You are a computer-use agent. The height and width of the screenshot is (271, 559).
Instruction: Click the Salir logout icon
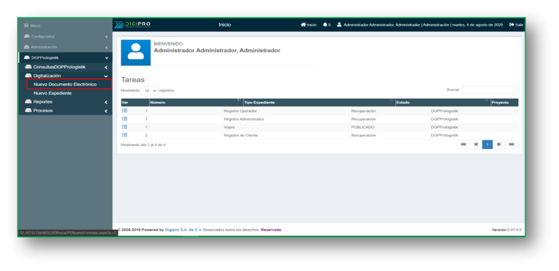pyautogui.click(x=512, y=25)
